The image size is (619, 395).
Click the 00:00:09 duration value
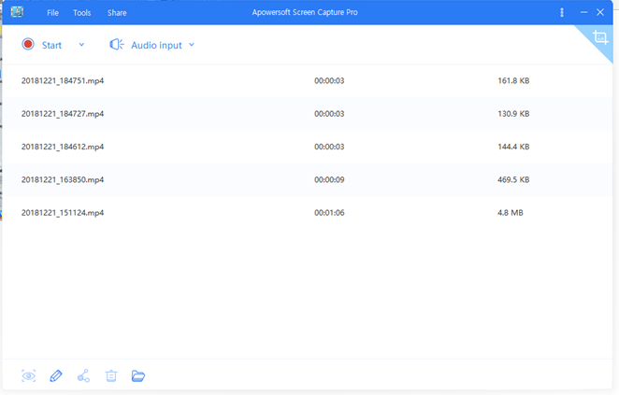329,180
